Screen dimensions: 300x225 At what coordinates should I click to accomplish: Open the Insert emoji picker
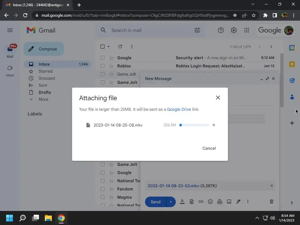tap(210, 202)
